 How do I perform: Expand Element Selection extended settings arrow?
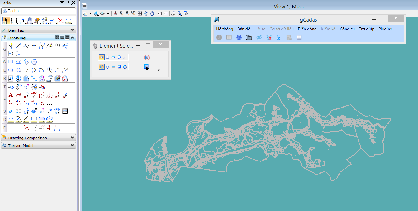point(159,70)
